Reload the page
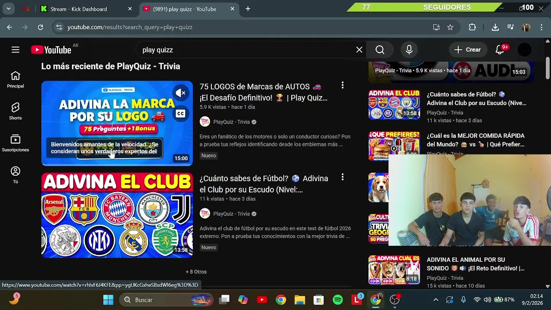 [40, 27]
